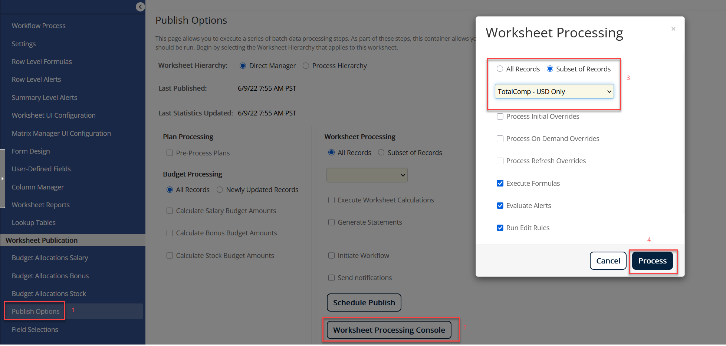
Task: Open Column Manager
Action: coord(38,187)
